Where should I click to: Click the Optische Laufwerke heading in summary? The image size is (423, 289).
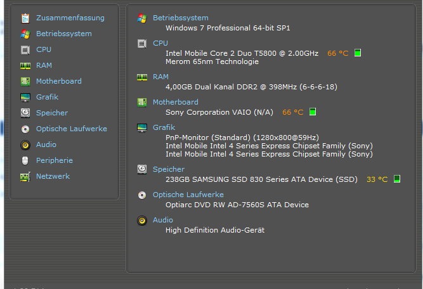click(188, 195)
